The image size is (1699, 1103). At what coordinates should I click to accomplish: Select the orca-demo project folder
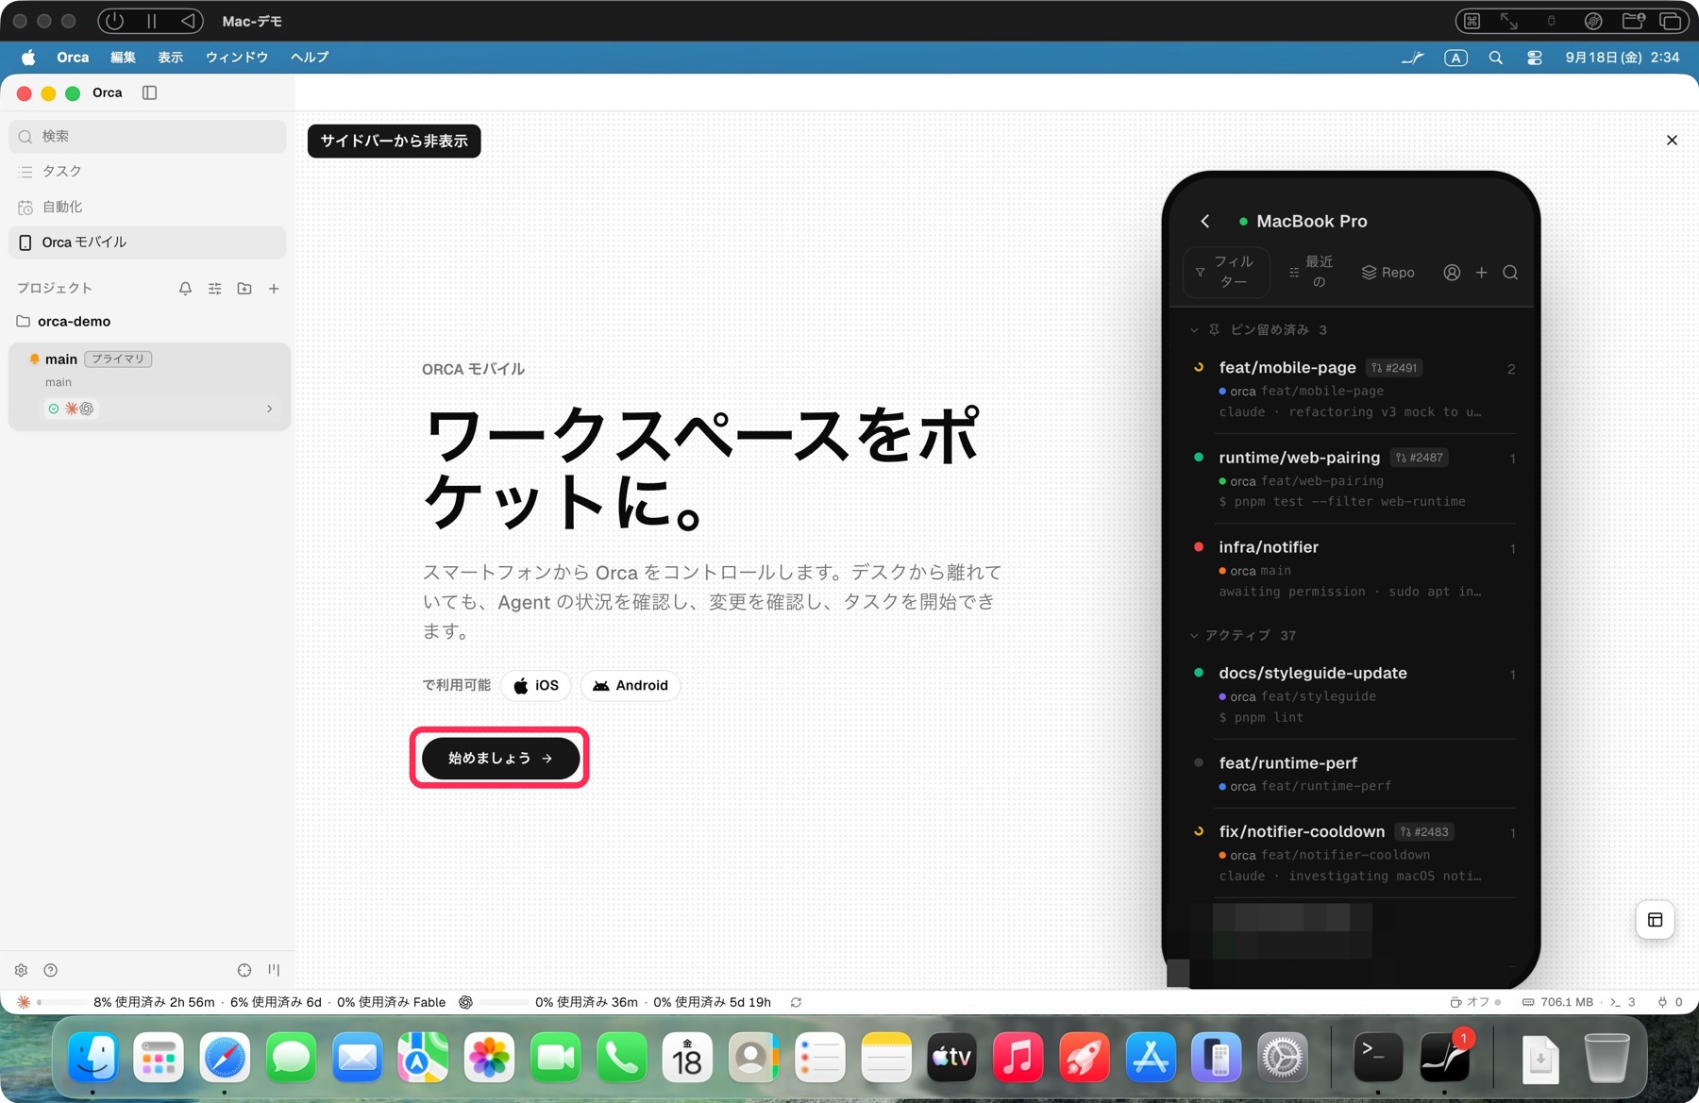coord(74,321)
